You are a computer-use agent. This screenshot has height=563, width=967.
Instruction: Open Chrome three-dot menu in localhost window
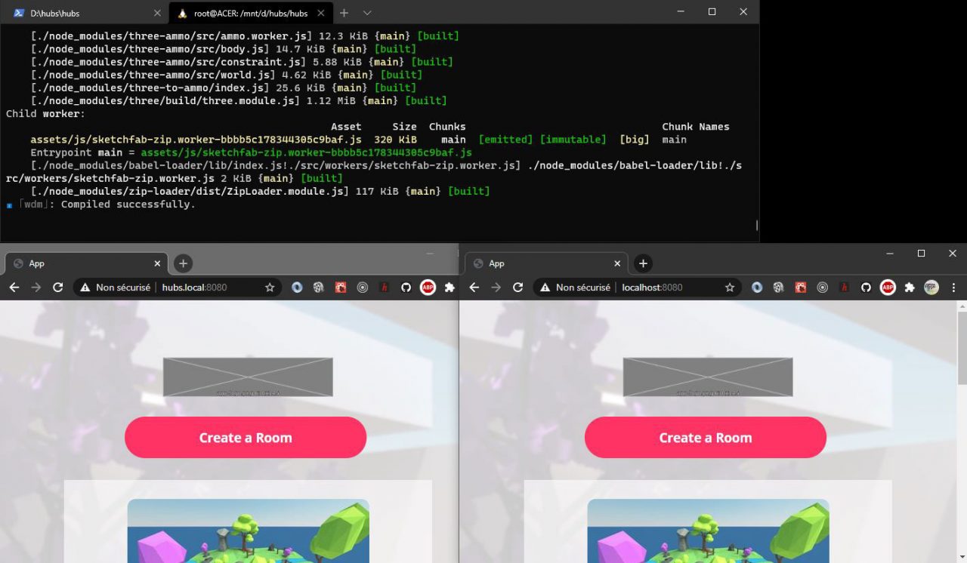953,288
